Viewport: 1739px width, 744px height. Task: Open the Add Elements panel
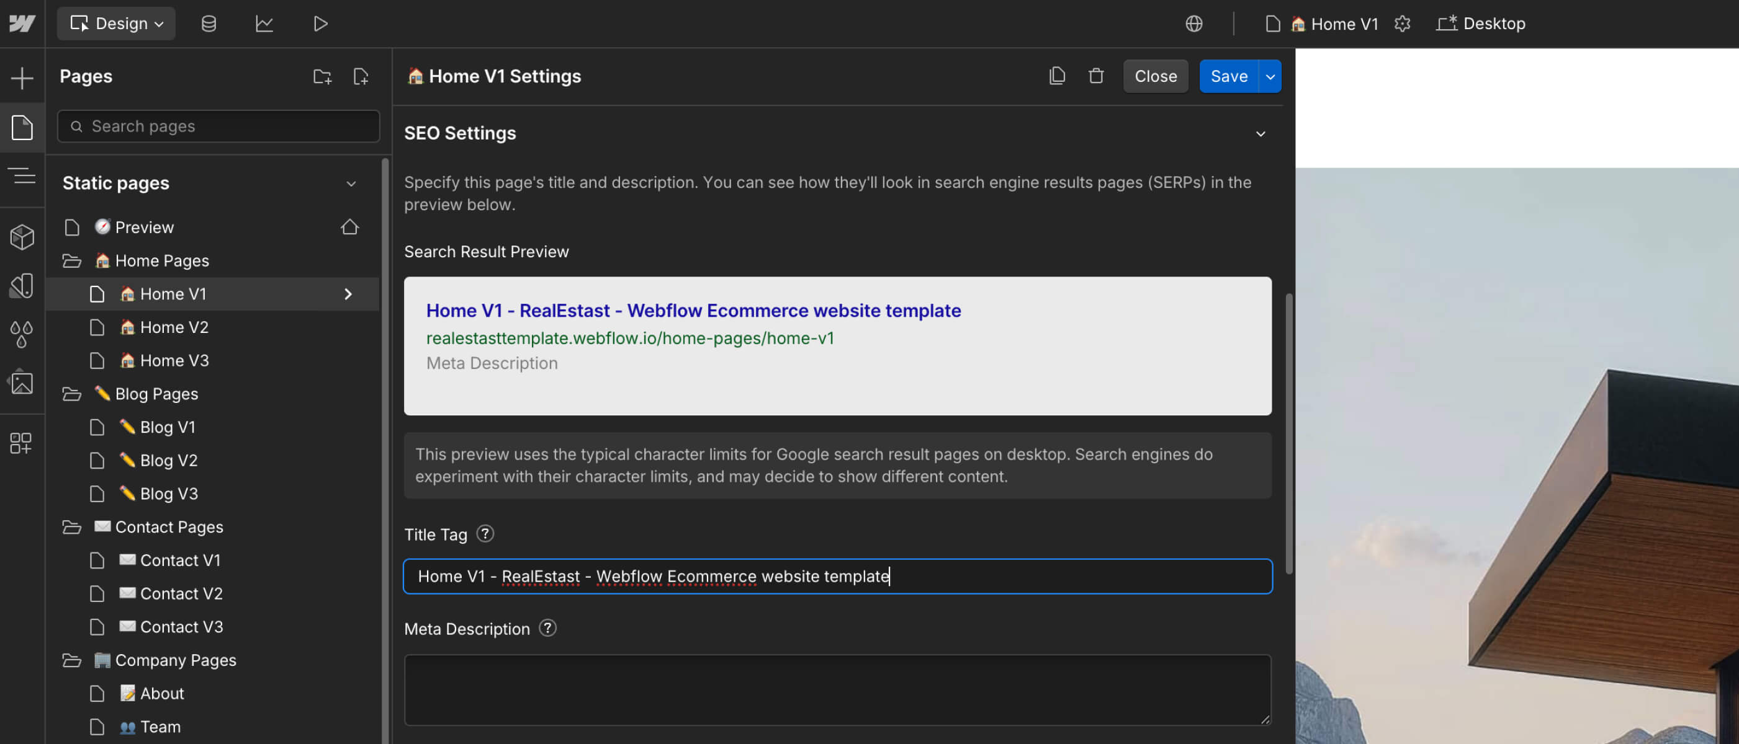pos(22,77)
